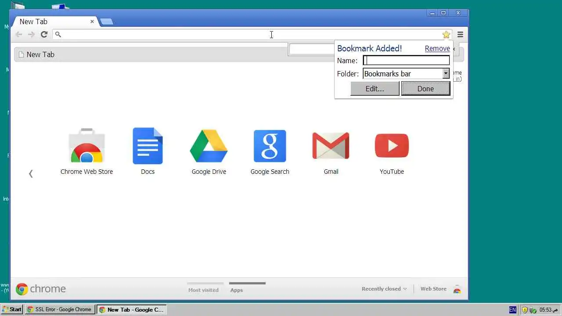Maximize the Chrome window
This screenshot has width=562, height=316.
coord(443,13)
